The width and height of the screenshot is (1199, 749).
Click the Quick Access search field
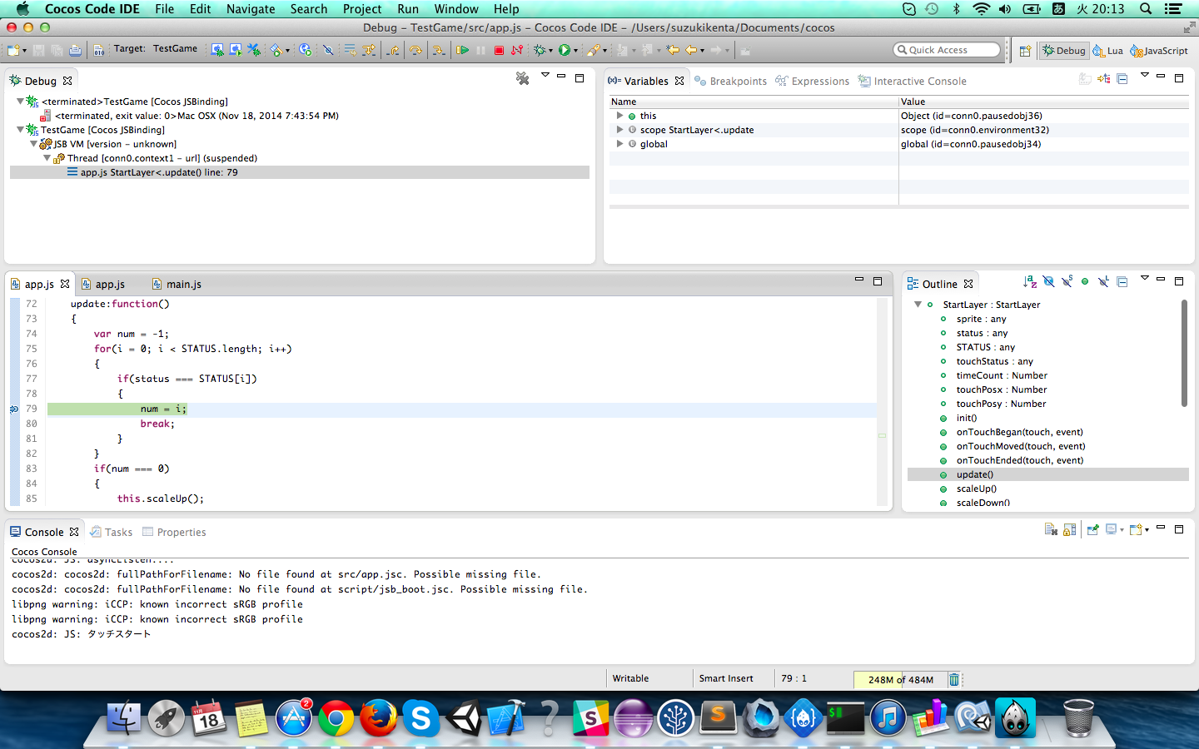click(x=947, y=50)
